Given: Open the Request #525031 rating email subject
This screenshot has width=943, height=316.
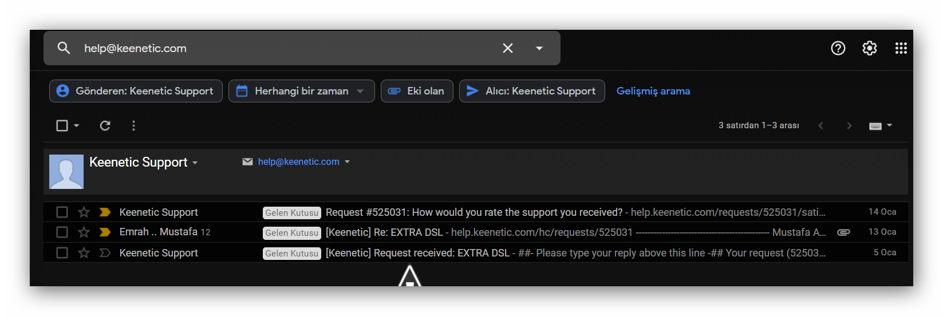Looking at the screenshot, I should tap(474, 212).
